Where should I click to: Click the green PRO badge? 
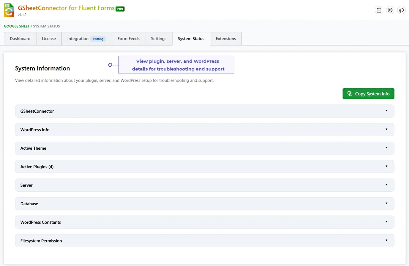(x=120, y=9)
